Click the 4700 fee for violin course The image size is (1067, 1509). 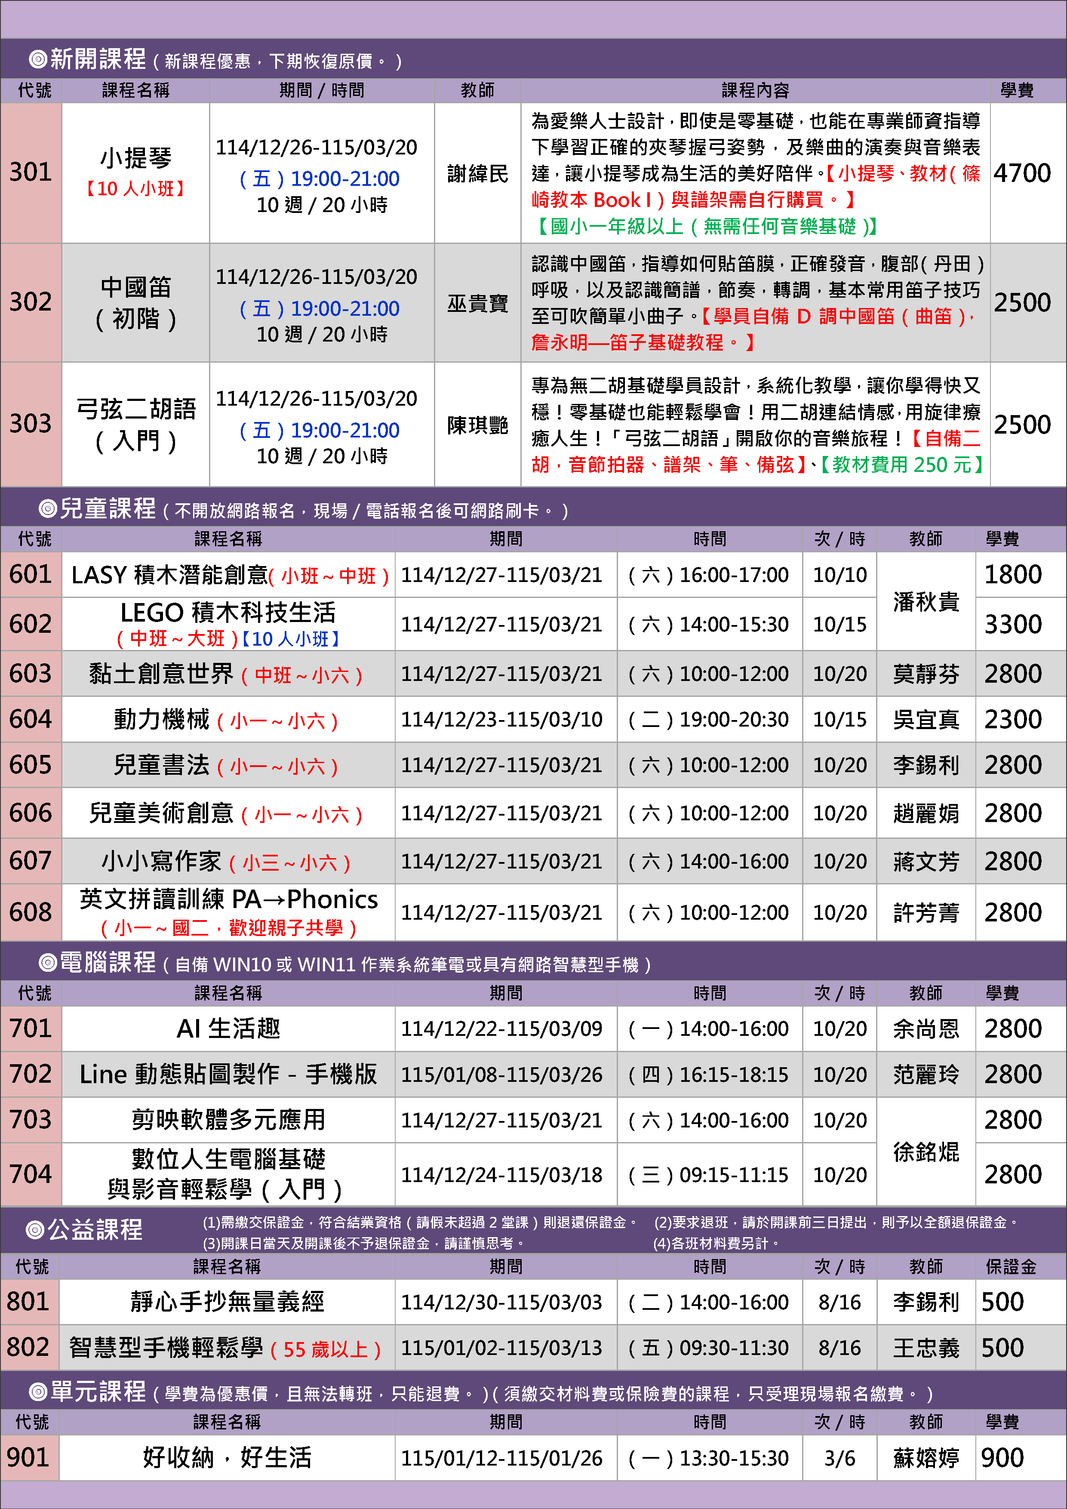[x=1022, y=173]
